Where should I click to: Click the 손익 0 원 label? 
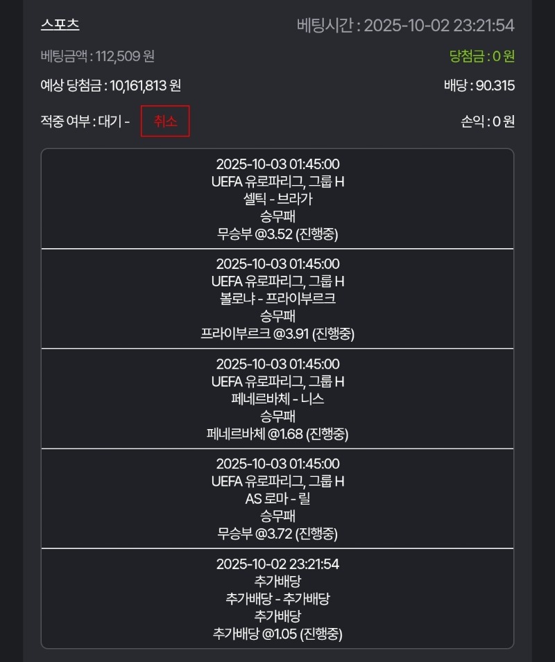pyautogui.click(x=488, y=121)
